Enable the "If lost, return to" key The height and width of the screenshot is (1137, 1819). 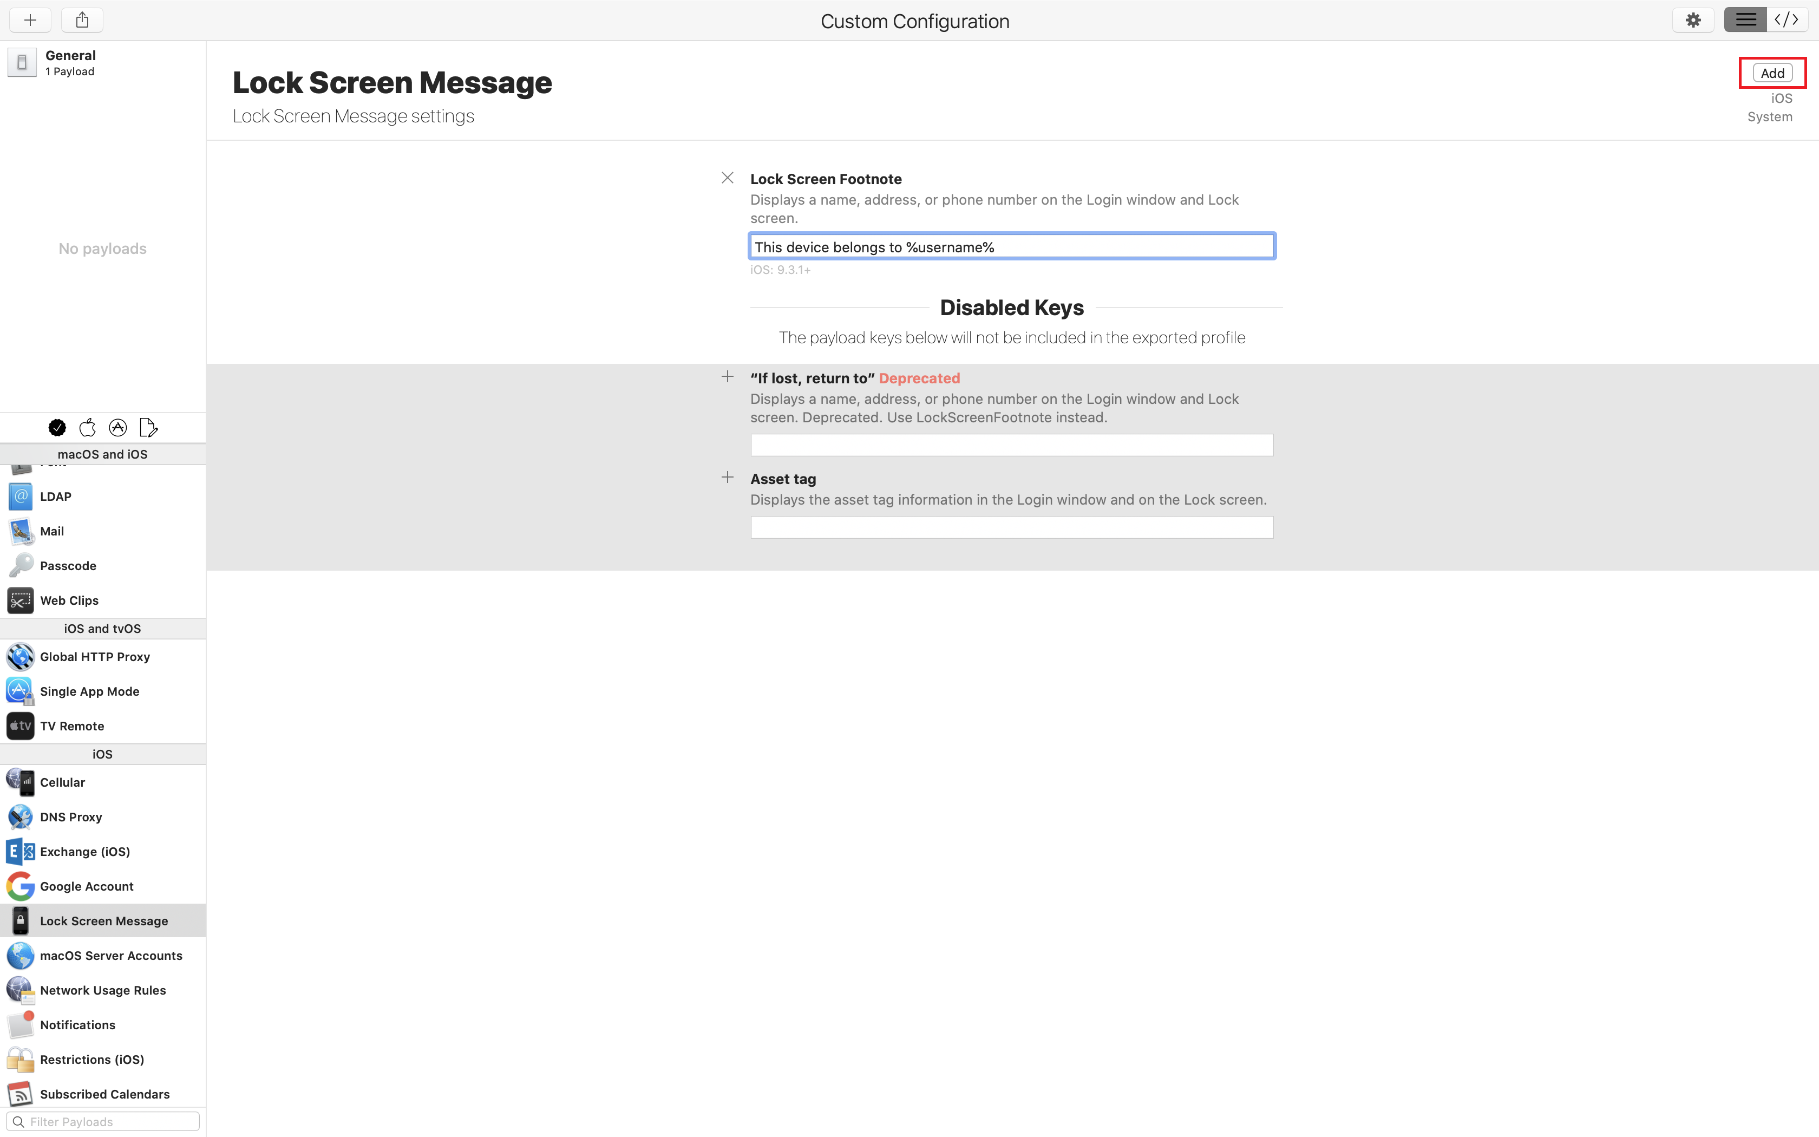tap(727, 377)
